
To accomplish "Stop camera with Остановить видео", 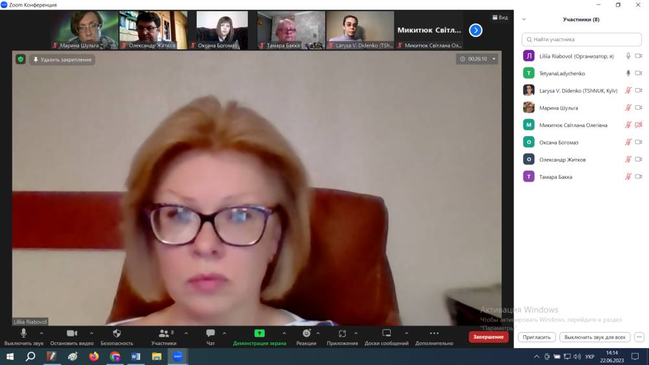I will click(x=71, y=333).
